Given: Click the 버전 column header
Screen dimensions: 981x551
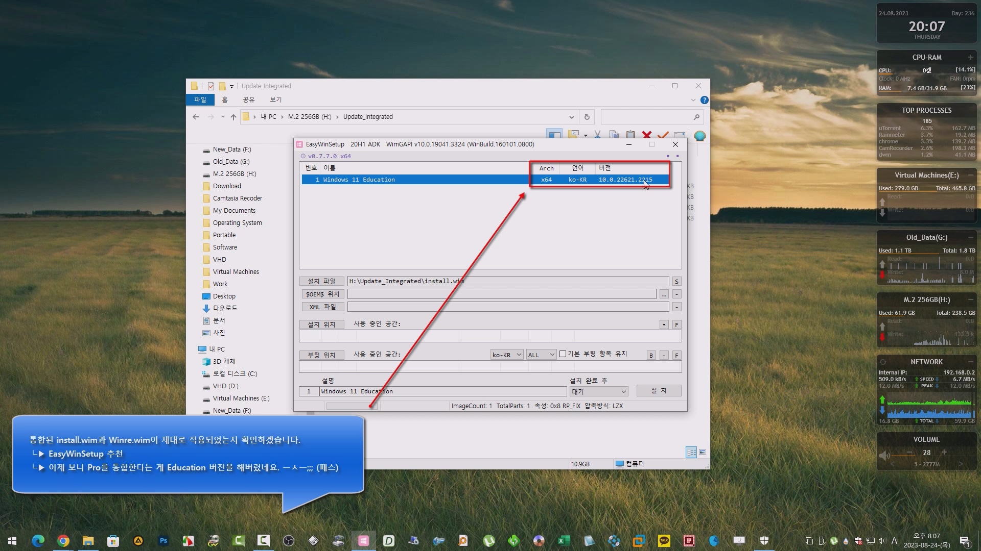Looking at the screenshot, I should tap(605, 168).
